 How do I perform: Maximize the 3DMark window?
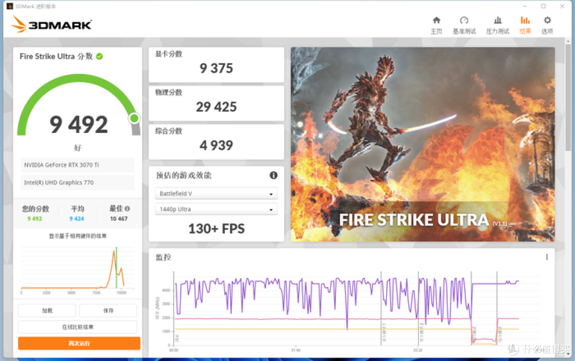544,6
